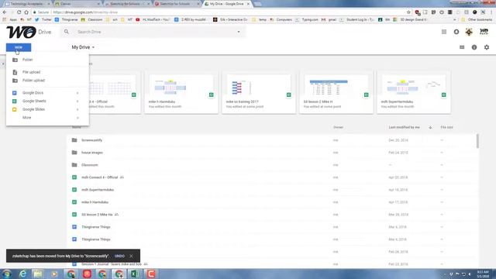Click browser back arrow
This screenshot has width=496, height=279.
[5, 12]
